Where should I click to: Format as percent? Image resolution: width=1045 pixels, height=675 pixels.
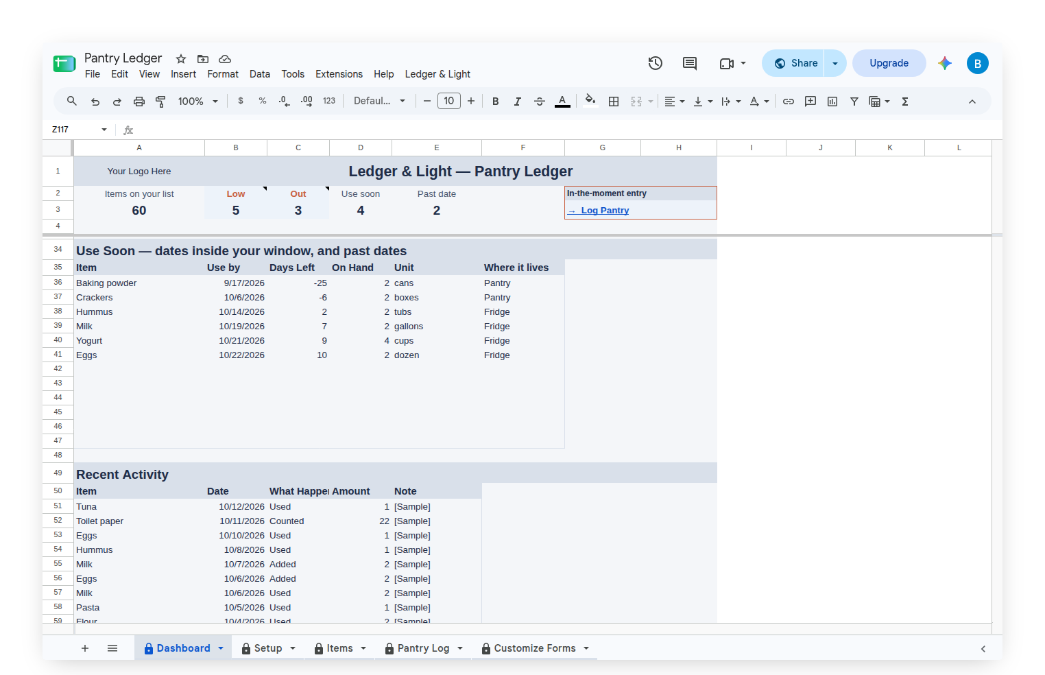[x=263, y=101]
